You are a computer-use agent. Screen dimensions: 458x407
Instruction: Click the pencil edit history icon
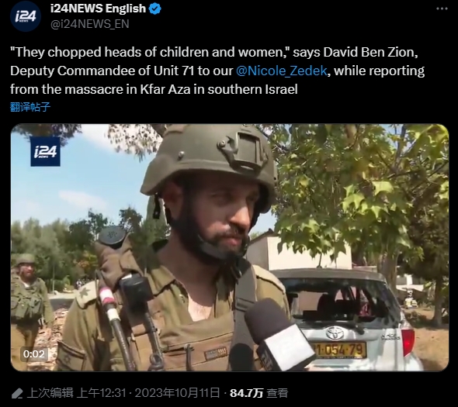17,393
